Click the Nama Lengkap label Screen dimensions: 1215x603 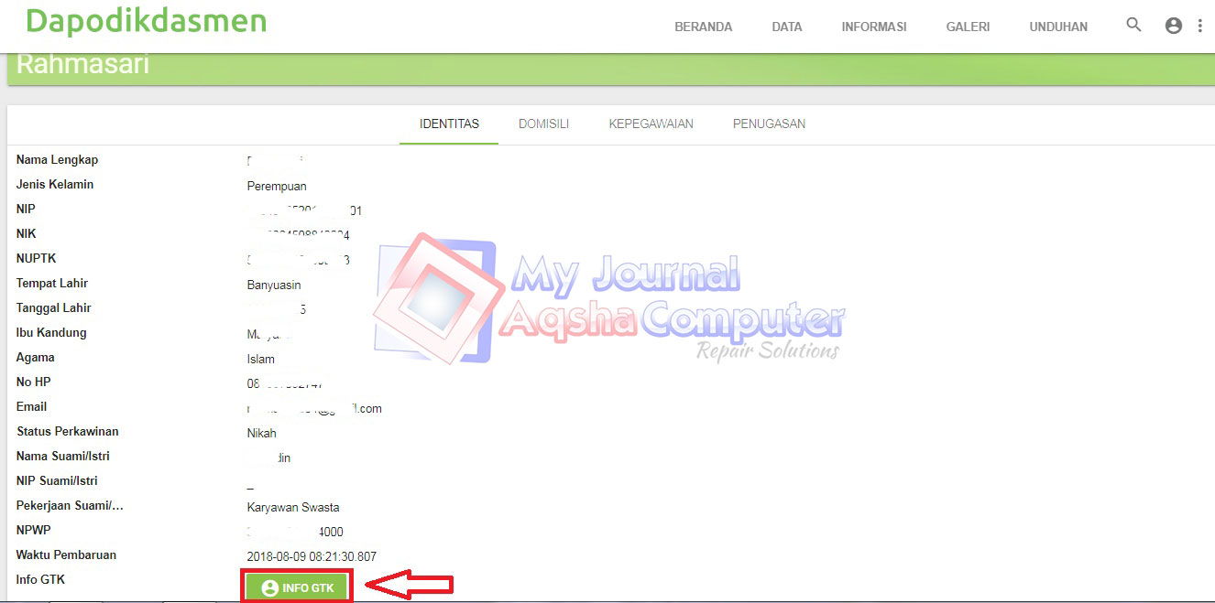(x=57, y=160)
